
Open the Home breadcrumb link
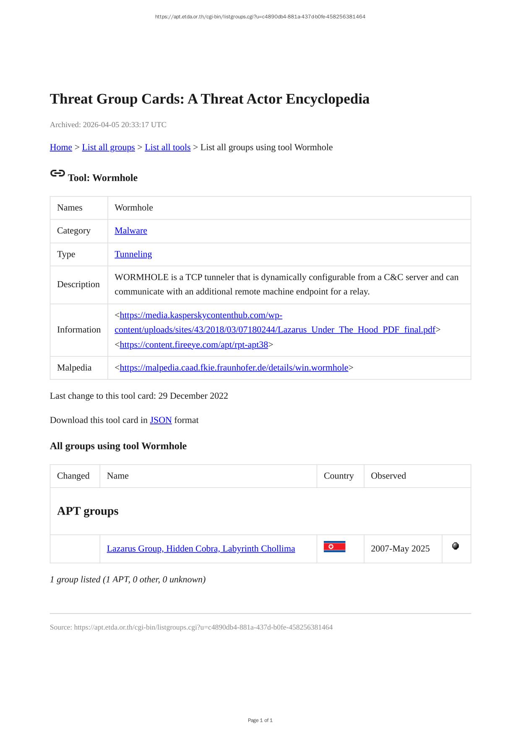tap(61, 147)
